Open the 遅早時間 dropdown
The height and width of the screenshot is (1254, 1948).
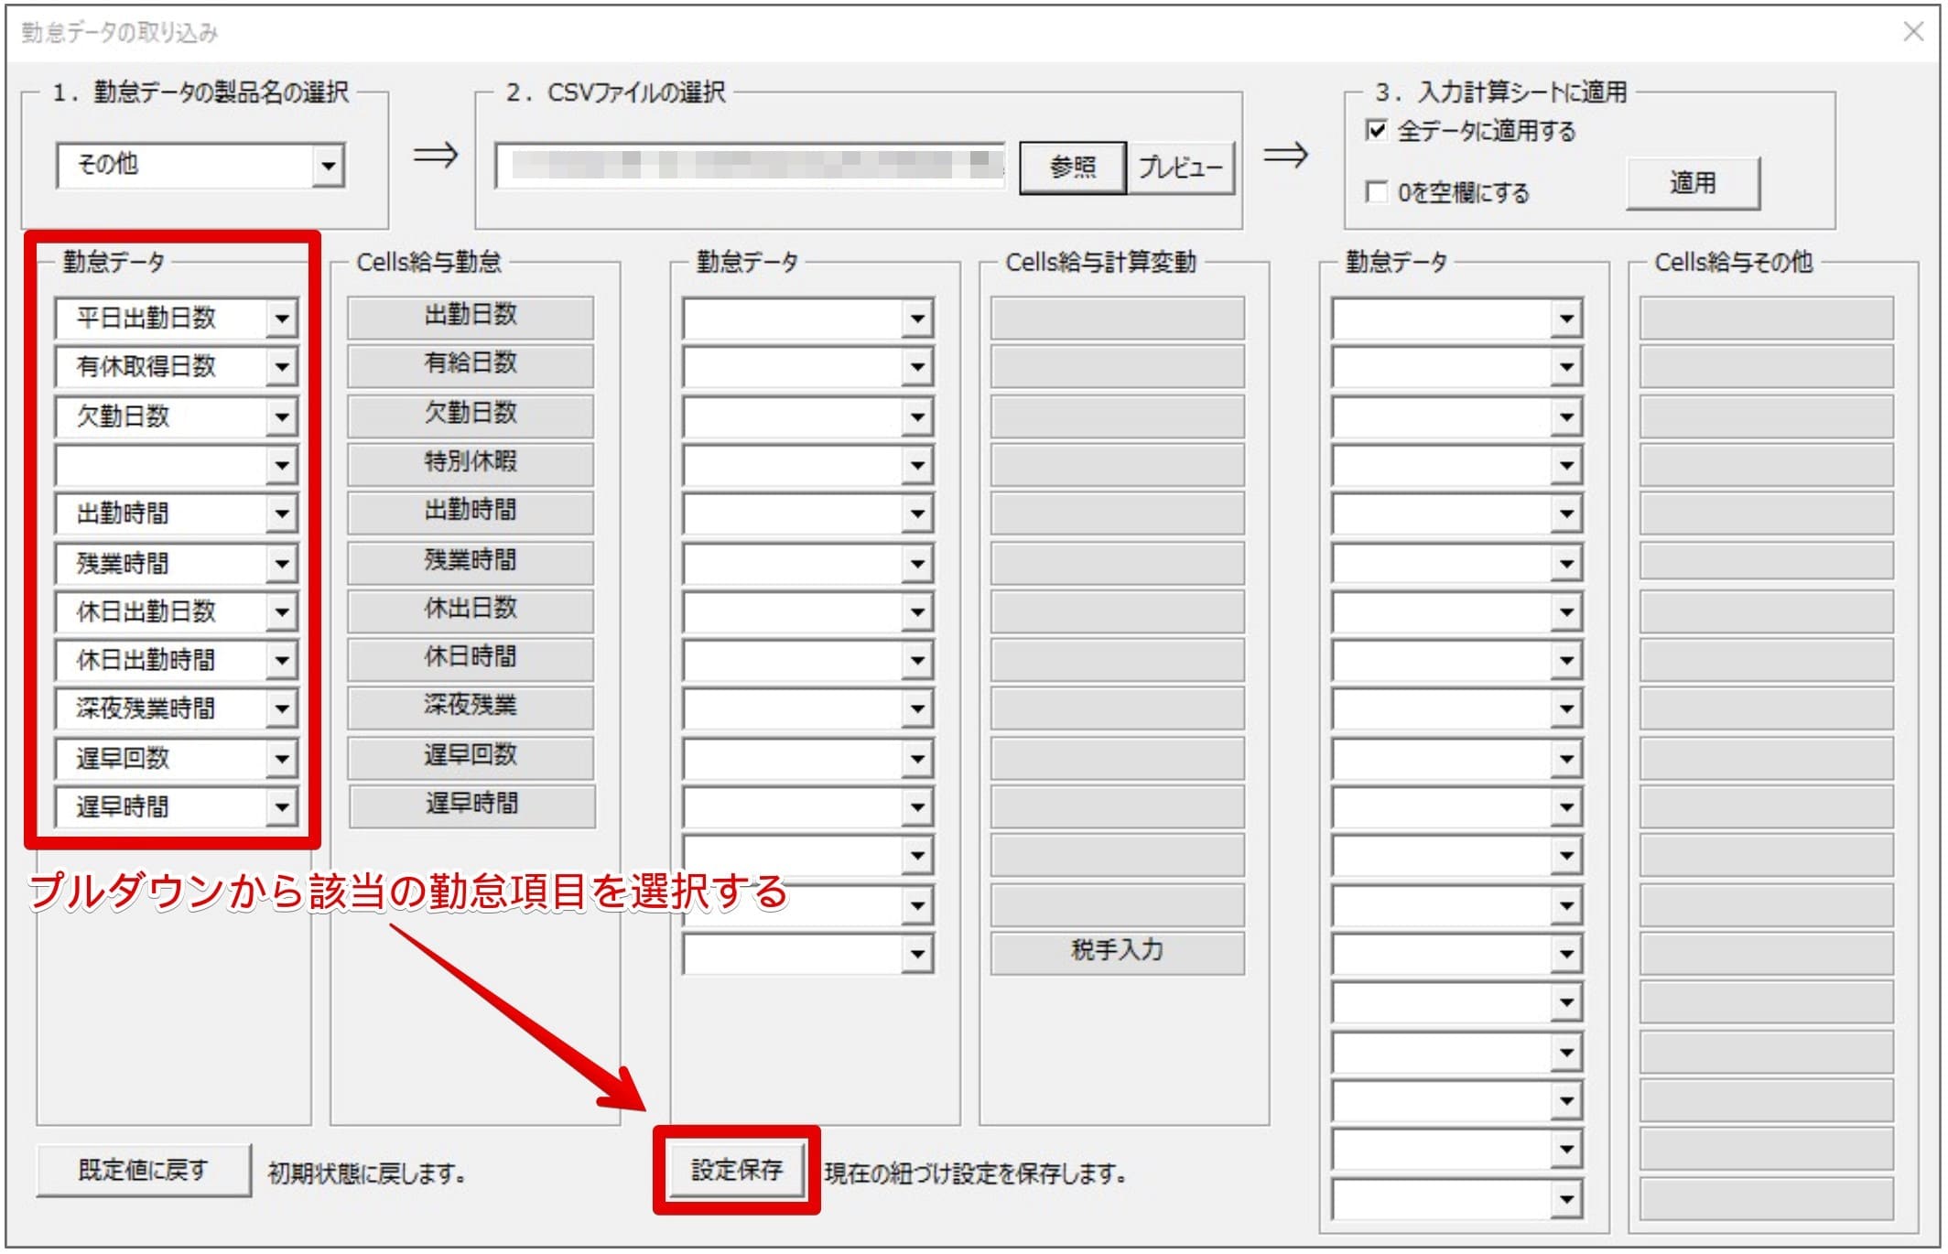click(284, 806)
